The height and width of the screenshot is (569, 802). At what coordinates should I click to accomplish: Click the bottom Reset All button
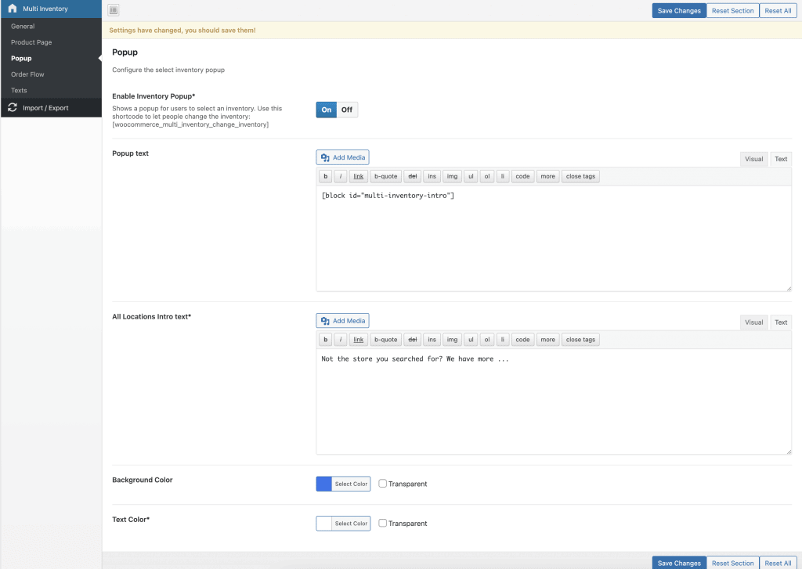click(x=778, y=563)
